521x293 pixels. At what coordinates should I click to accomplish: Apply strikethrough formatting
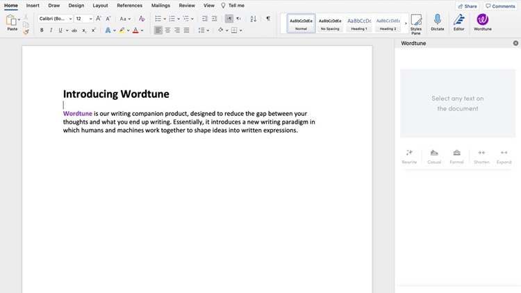tap(74, 31)
